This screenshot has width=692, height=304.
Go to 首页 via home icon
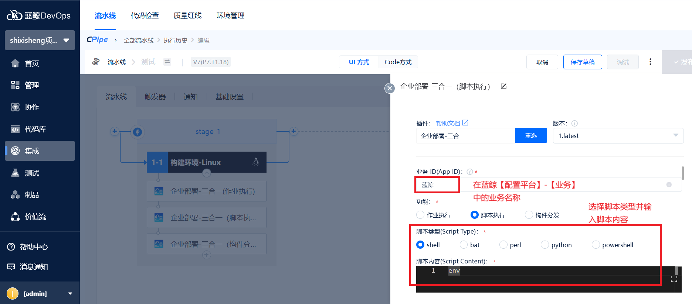click(15, 63)
